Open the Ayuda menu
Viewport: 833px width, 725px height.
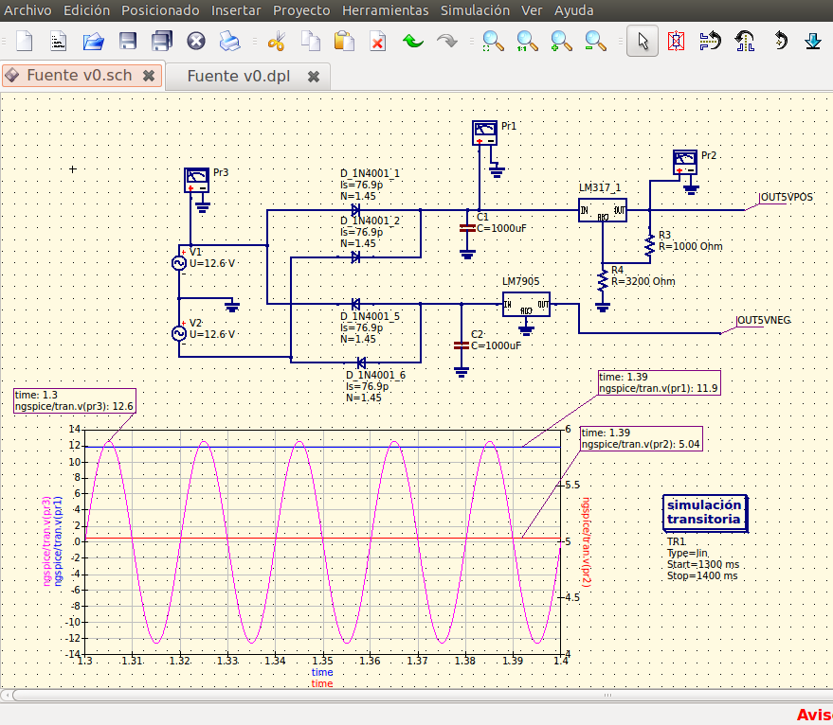click(x=573, y=10)
